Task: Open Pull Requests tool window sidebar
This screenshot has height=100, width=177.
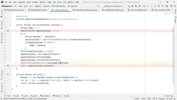Action: (x=2, y=38)
